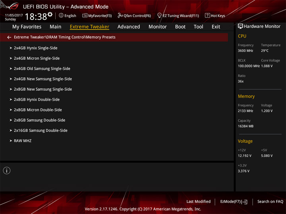Open the Monitor tab

pyautogui.click(x=158, y=27)
